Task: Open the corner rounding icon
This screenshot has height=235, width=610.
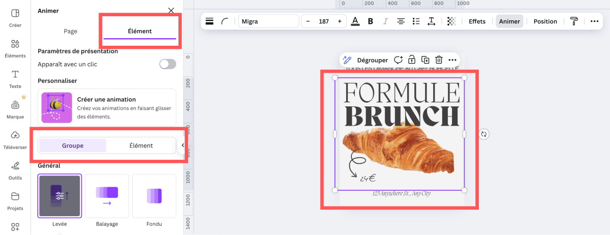Action: [x=225, y=21]
